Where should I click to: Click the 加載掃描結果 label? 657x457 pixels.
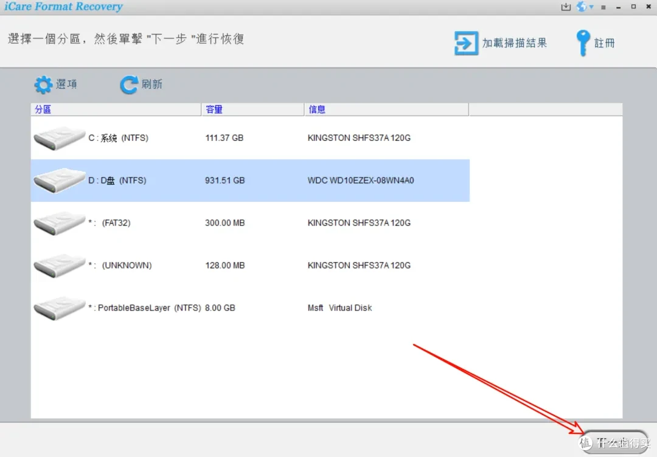point(515,43)
